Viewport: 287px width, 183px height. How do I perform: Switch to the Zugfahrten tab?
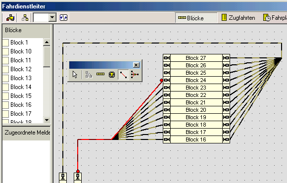238,18
